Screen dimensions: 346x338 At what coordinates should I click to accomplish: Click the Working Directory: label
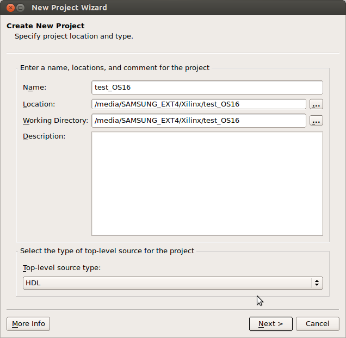pos(55,121)
